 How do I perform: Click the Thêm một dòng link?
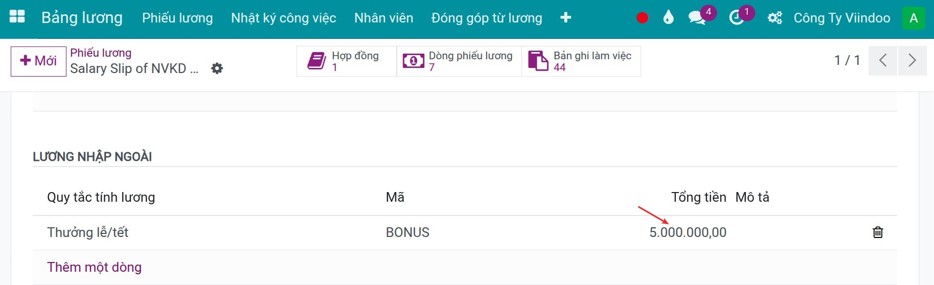(95, 267)
